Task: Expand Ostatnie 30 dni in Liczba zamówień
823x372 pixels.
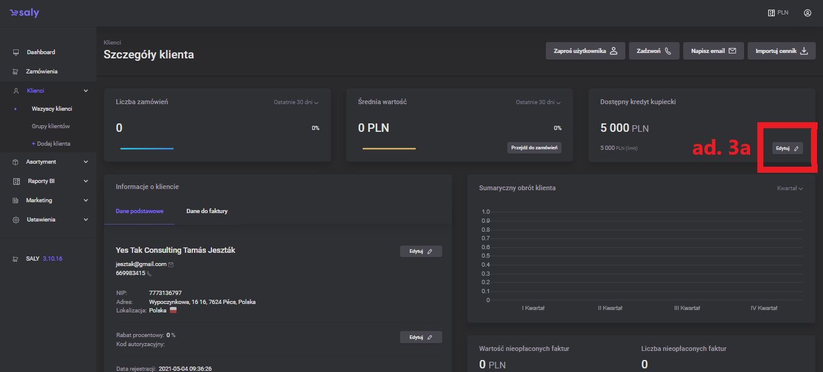Action: tap(296, 102)
